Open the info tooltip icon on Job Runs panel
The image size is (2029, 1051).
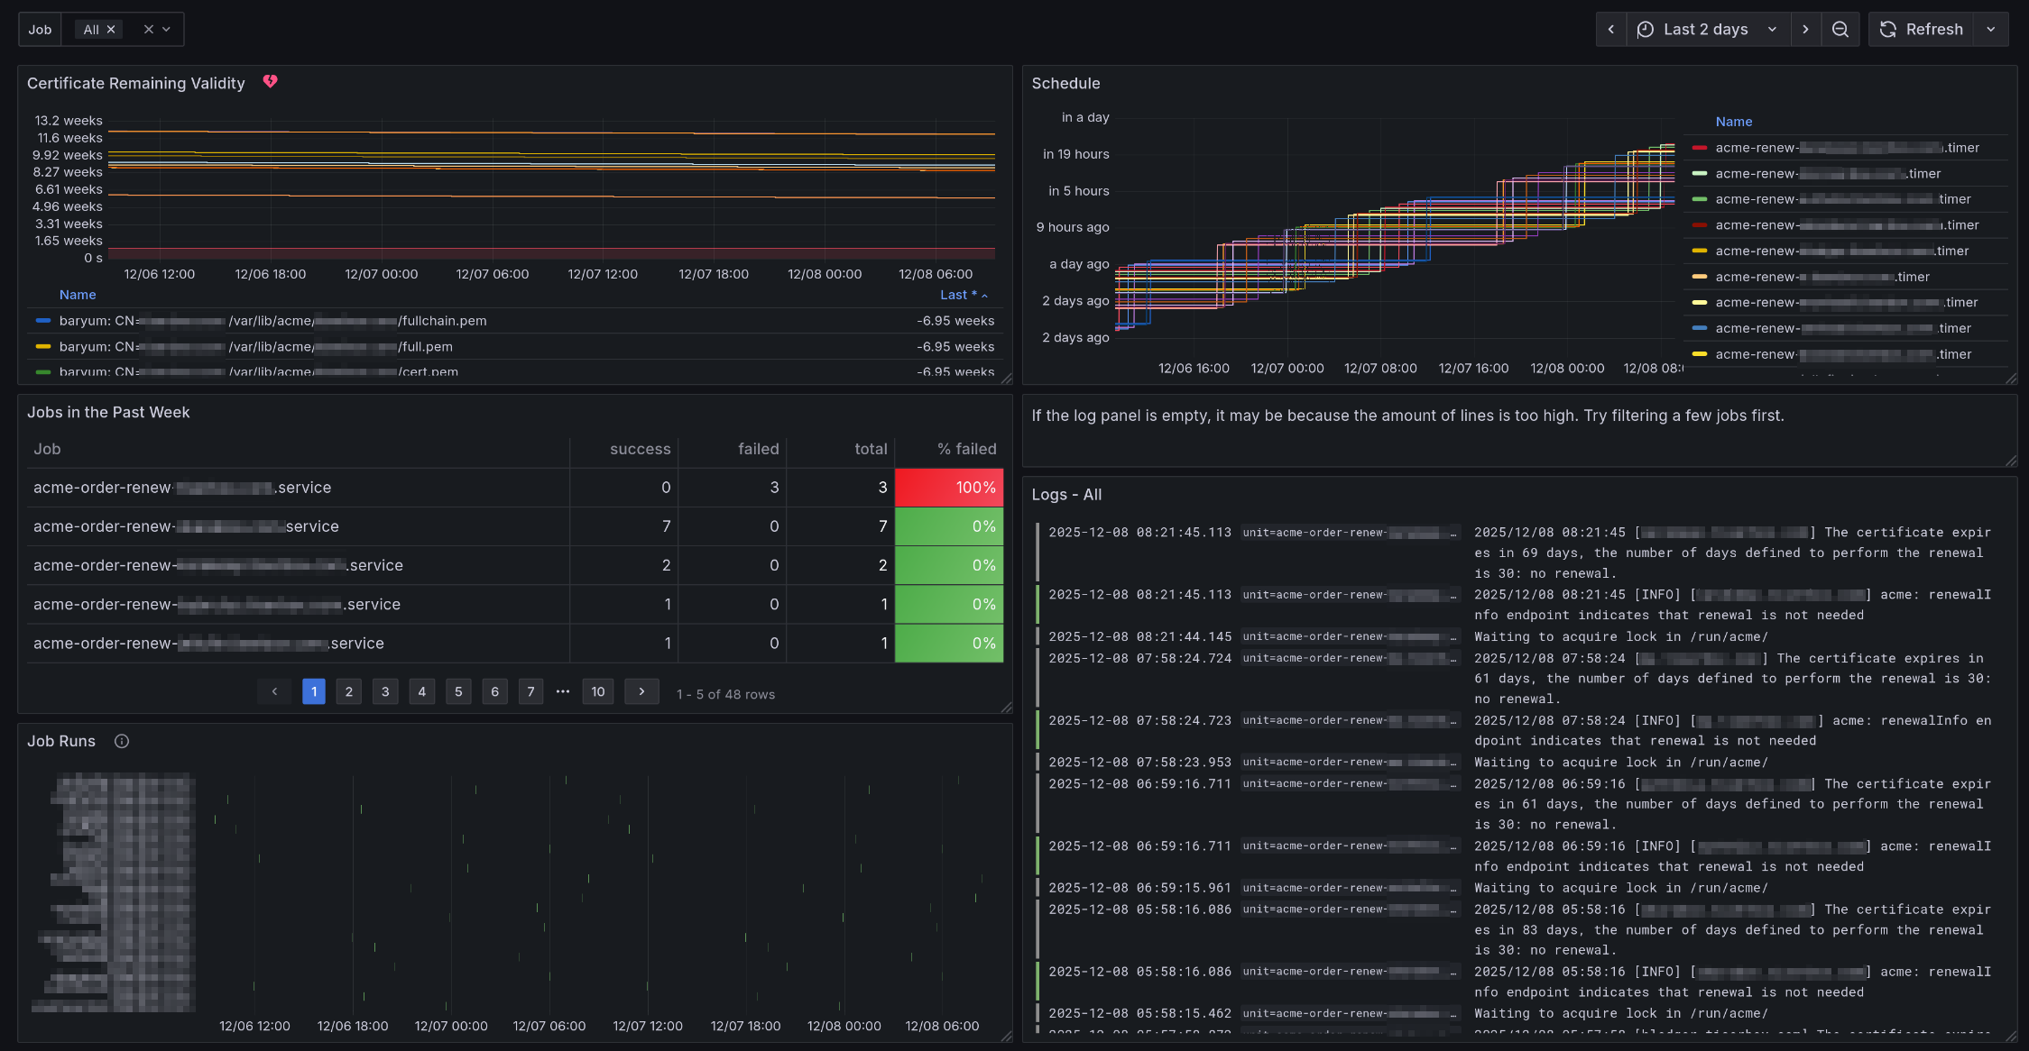[x=122, y=741]
